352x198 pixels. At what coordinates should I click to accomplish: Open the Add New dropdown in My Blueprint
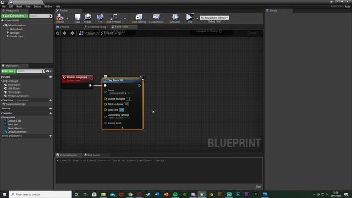click(x=9, y=71)
